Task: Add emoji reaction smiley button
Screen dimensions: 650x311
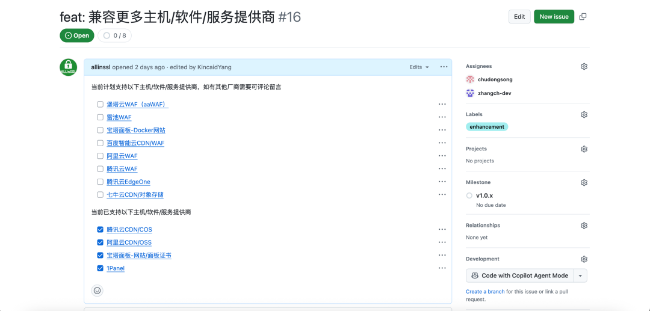Action: [x=97, y=291]
